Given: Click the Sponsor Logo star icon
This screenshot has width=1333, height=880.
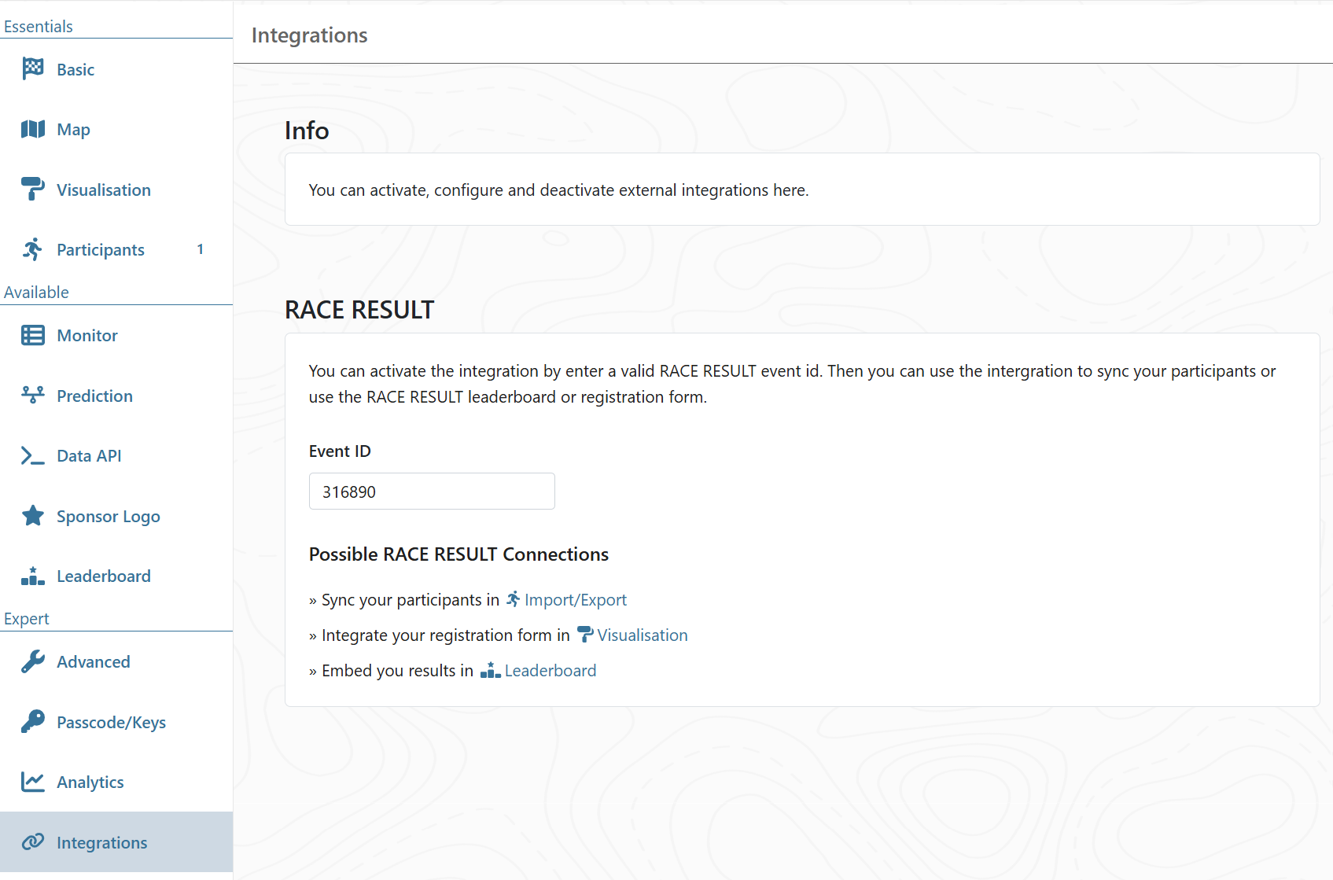Looking at the screenshot, I should pos(32,516).
